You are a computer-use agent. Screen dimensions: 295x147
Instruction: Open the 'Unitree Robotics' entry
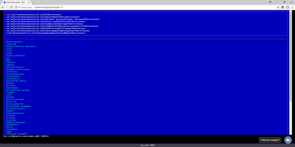click(15, 67)
